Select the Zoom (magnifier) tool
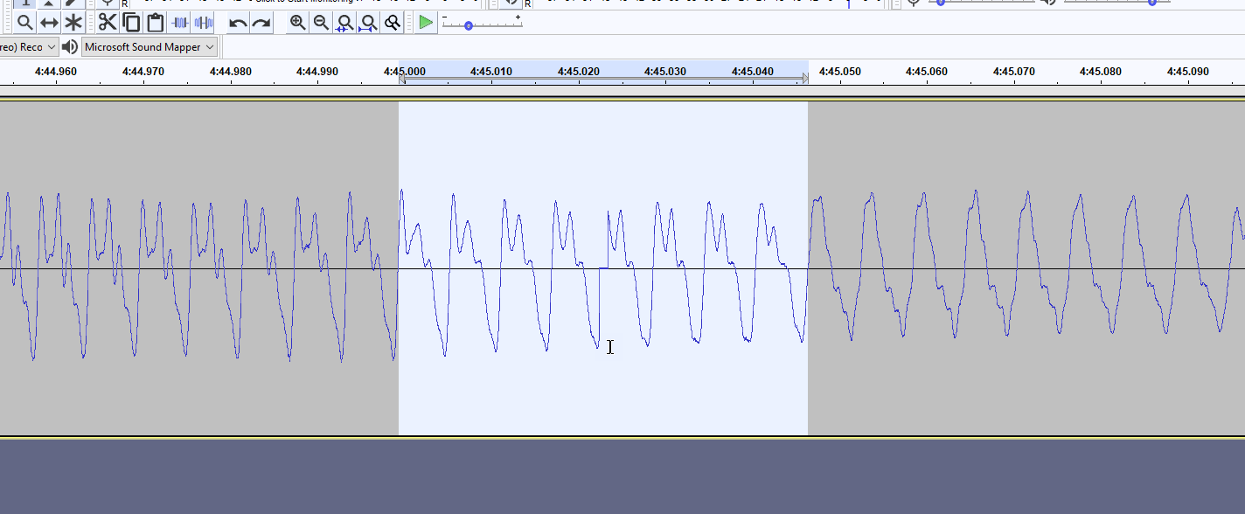 (25, 23)
